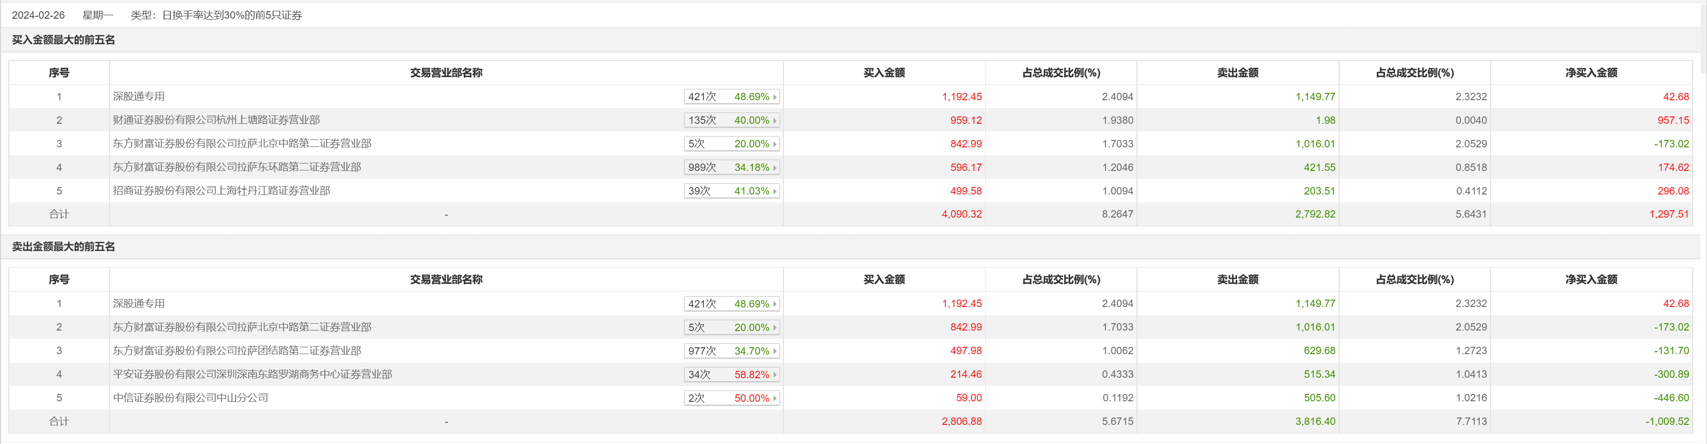1707x444 pixels.
Task: Click the 净买入金额 header in the sell table
Action: point(1591,279)
